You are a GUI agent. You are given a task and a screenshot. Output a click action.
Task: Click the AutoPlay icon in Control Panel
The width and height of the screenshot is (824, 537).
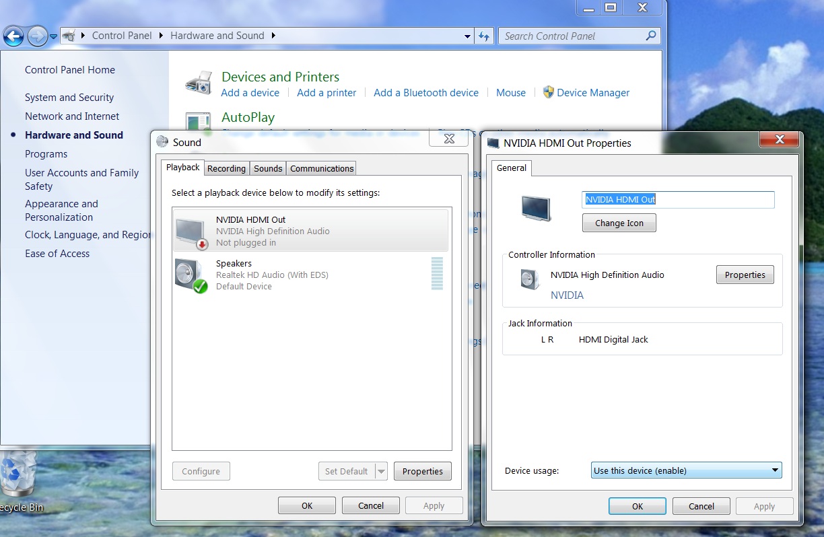point(199,122)
